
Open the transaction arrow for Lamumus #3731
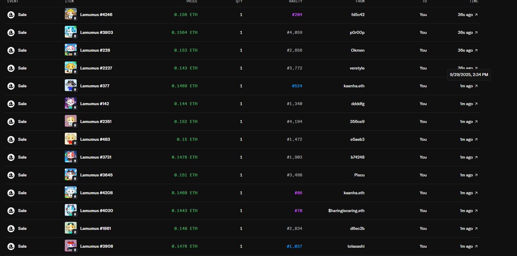(x=476, y=157)
